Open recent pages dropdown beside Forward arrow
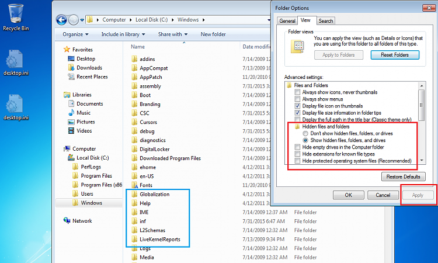438x263 pixels. click(82, 20)
